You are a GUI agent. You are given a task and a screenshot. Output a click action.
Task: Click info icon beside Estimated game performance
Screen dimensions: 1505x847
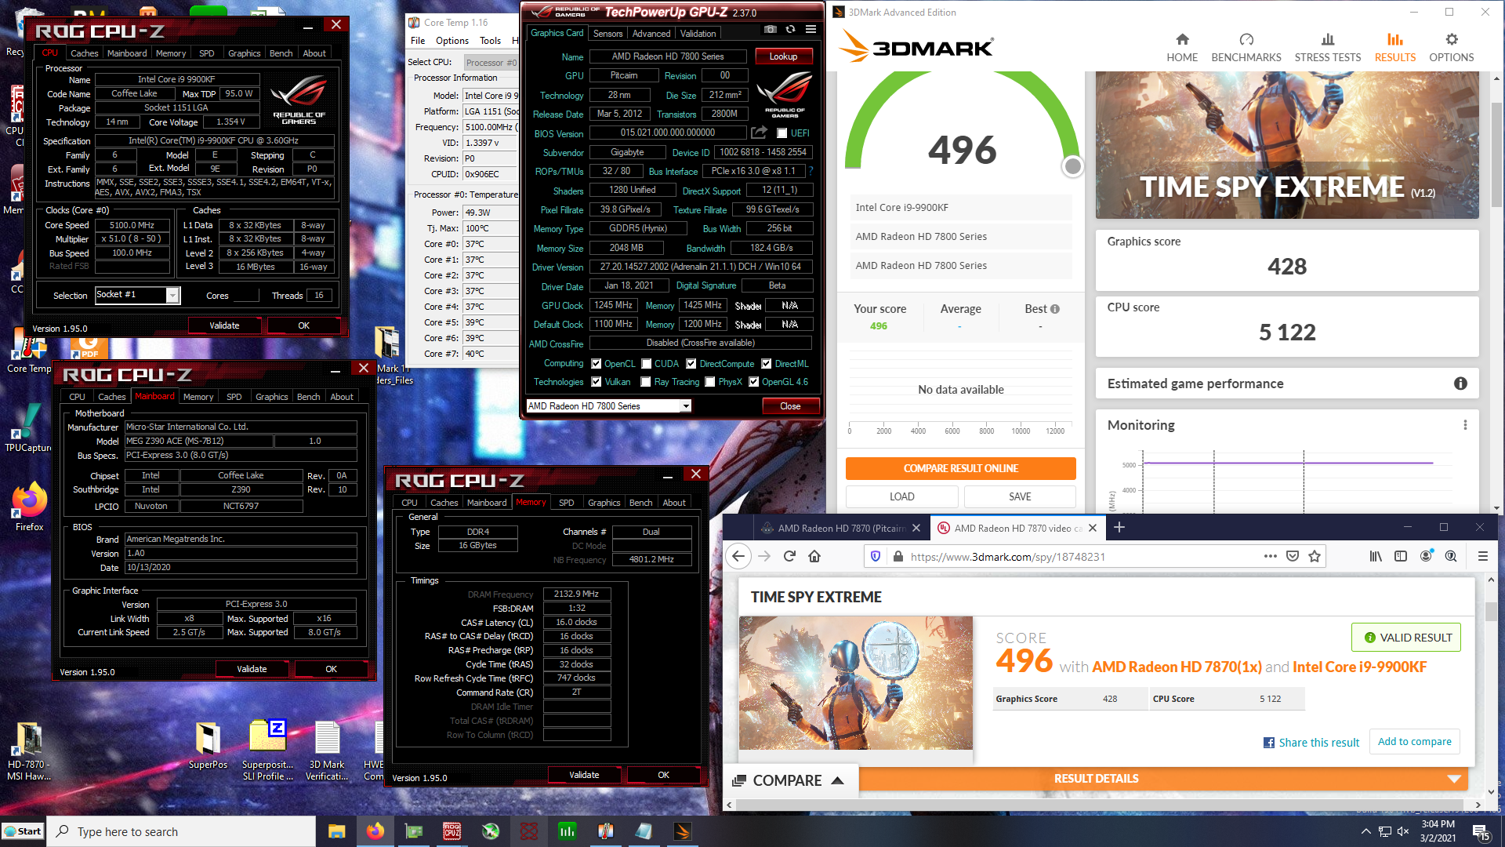[x=1460, y=384]
